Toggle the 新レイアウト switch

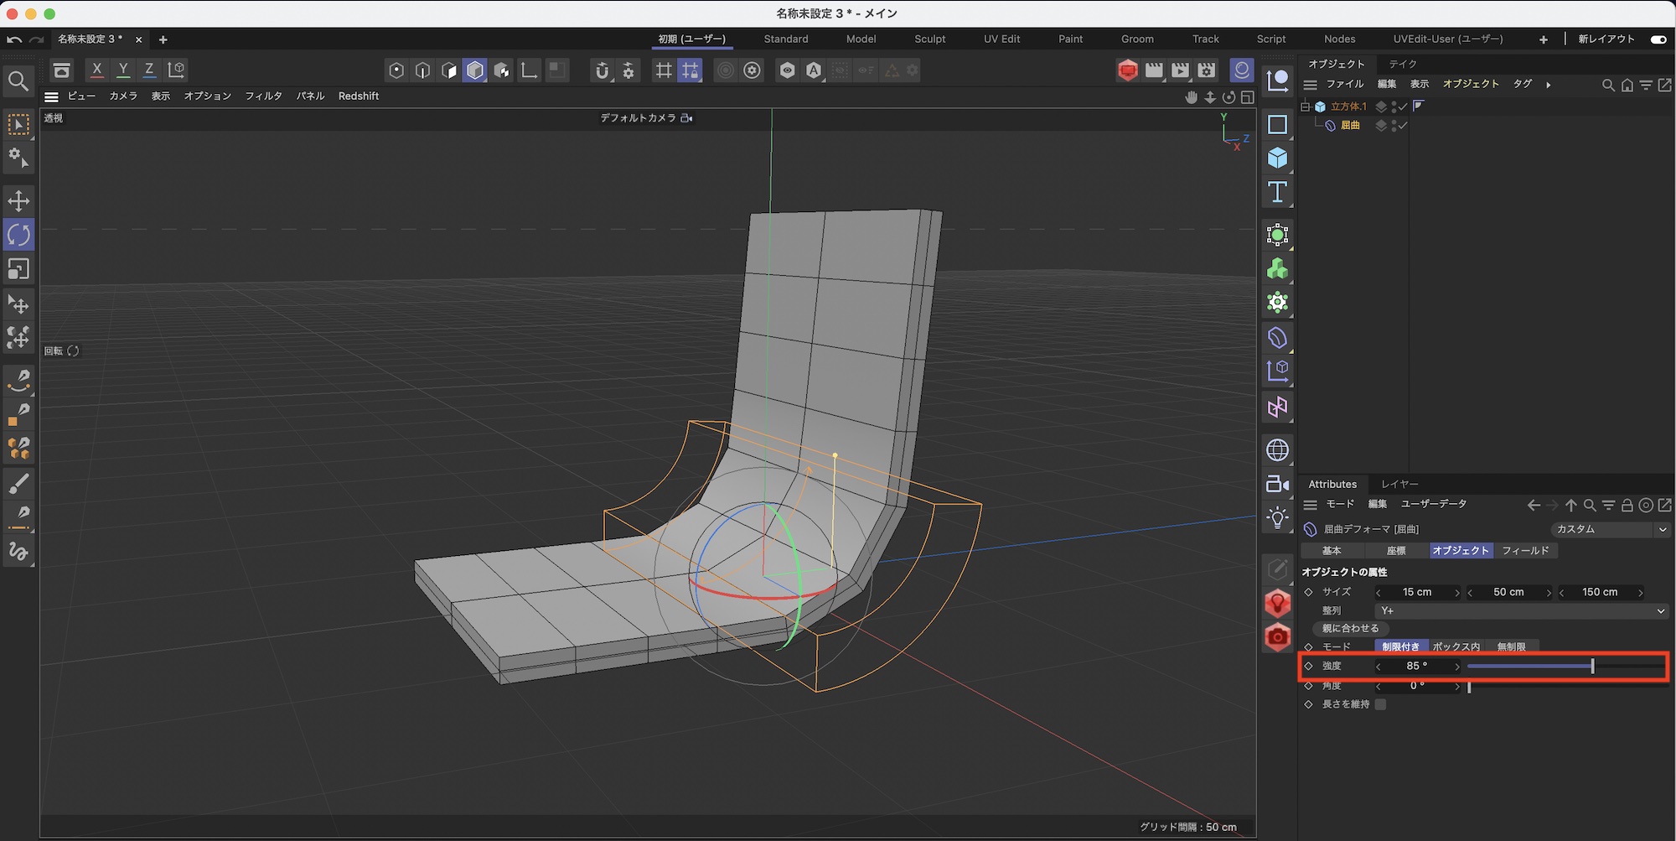pyautogui.click(x=1658, y=39)
